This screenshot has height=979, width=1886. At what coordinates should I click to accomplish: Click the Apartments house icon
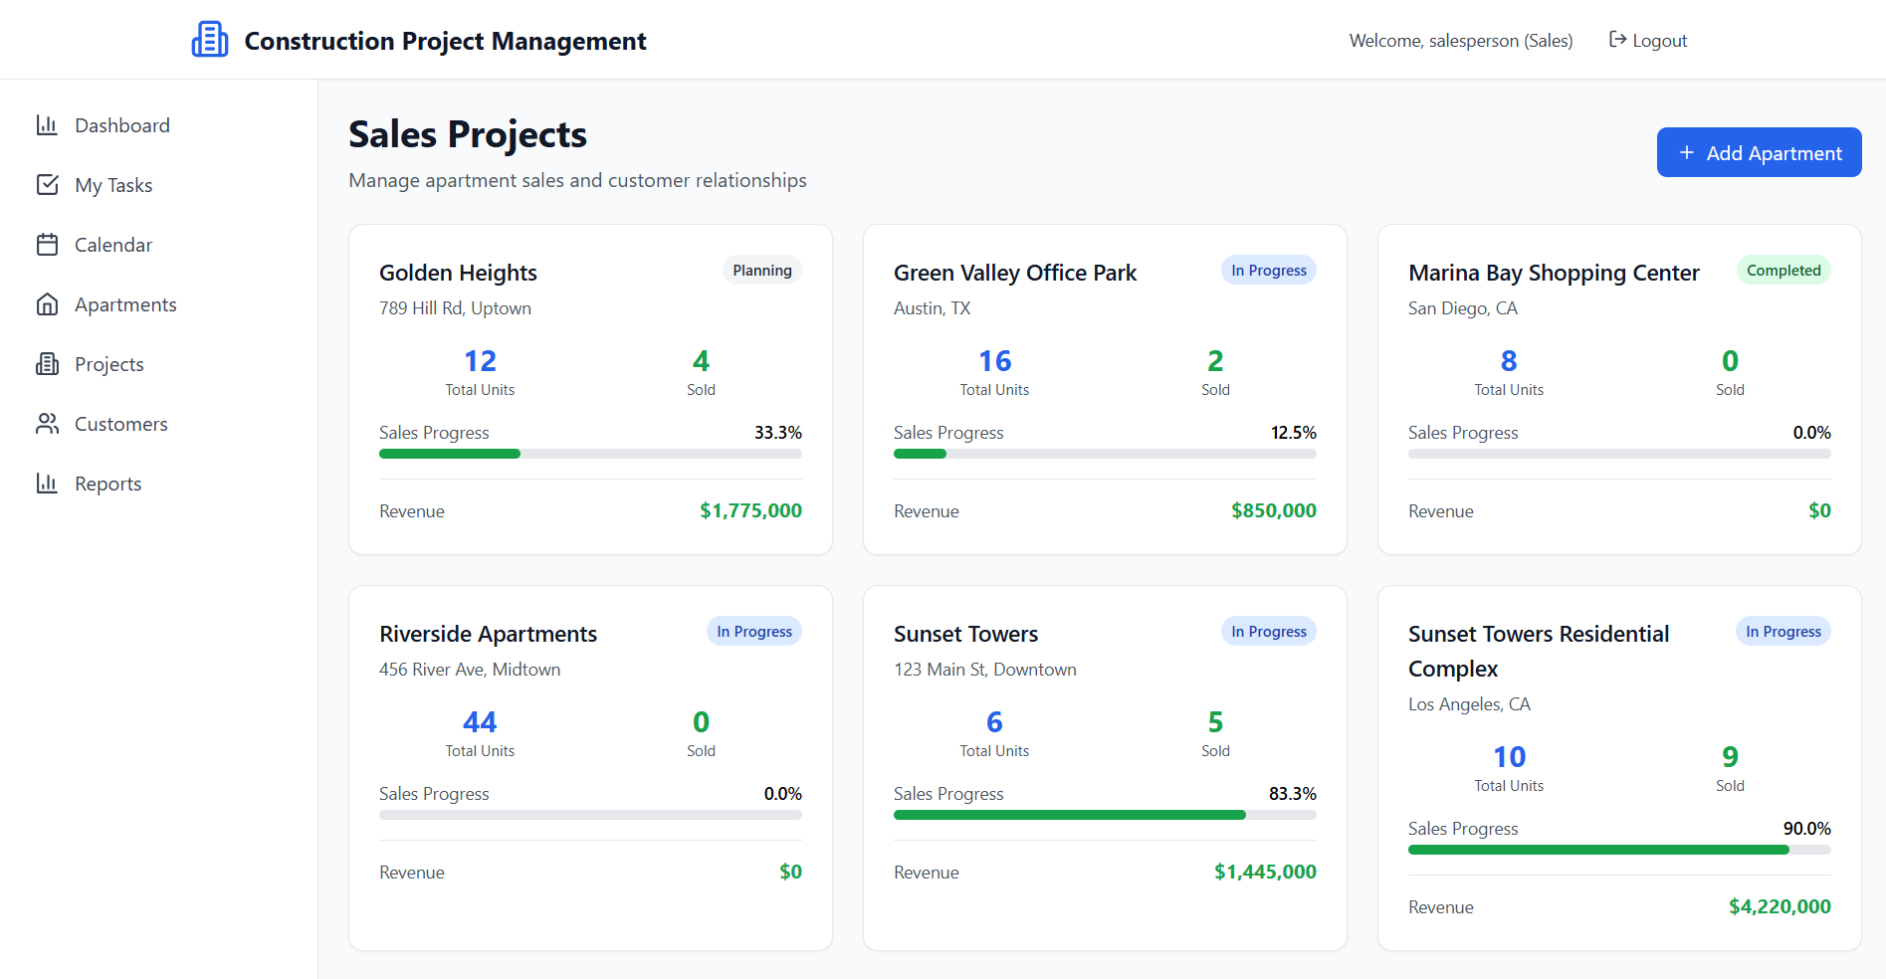47,304
